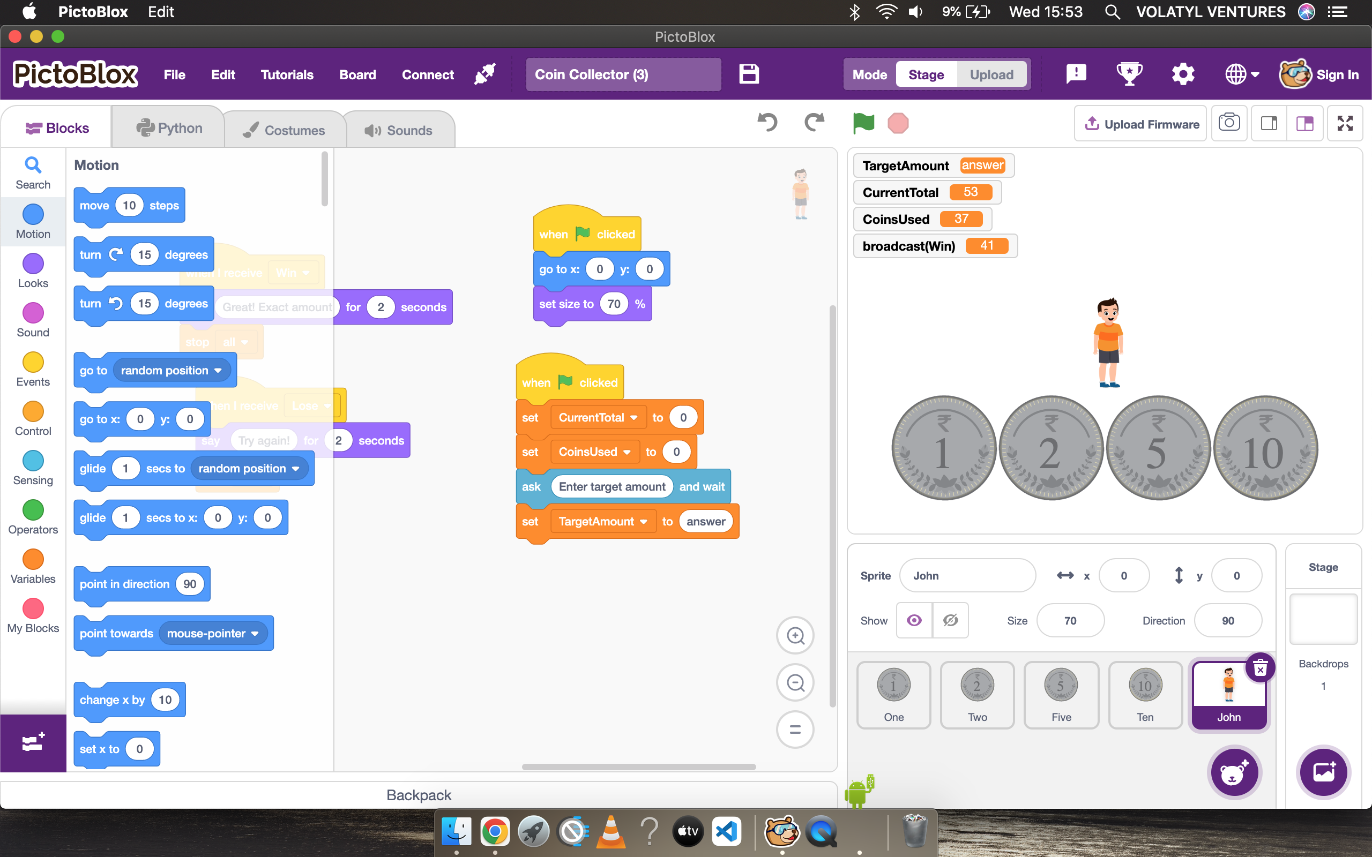Open the language globe dropdown

(x=1242, y=74)
